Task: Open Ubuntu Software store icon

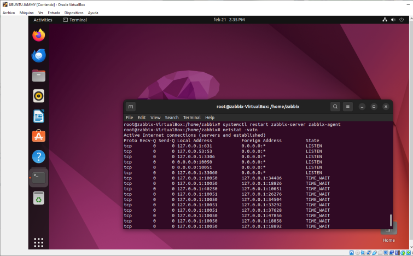Action: (x=39, y=136)
